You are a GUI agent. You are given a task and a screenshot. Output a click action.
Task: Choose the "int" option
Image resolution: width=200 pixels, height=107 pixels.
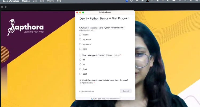point(80,60)
